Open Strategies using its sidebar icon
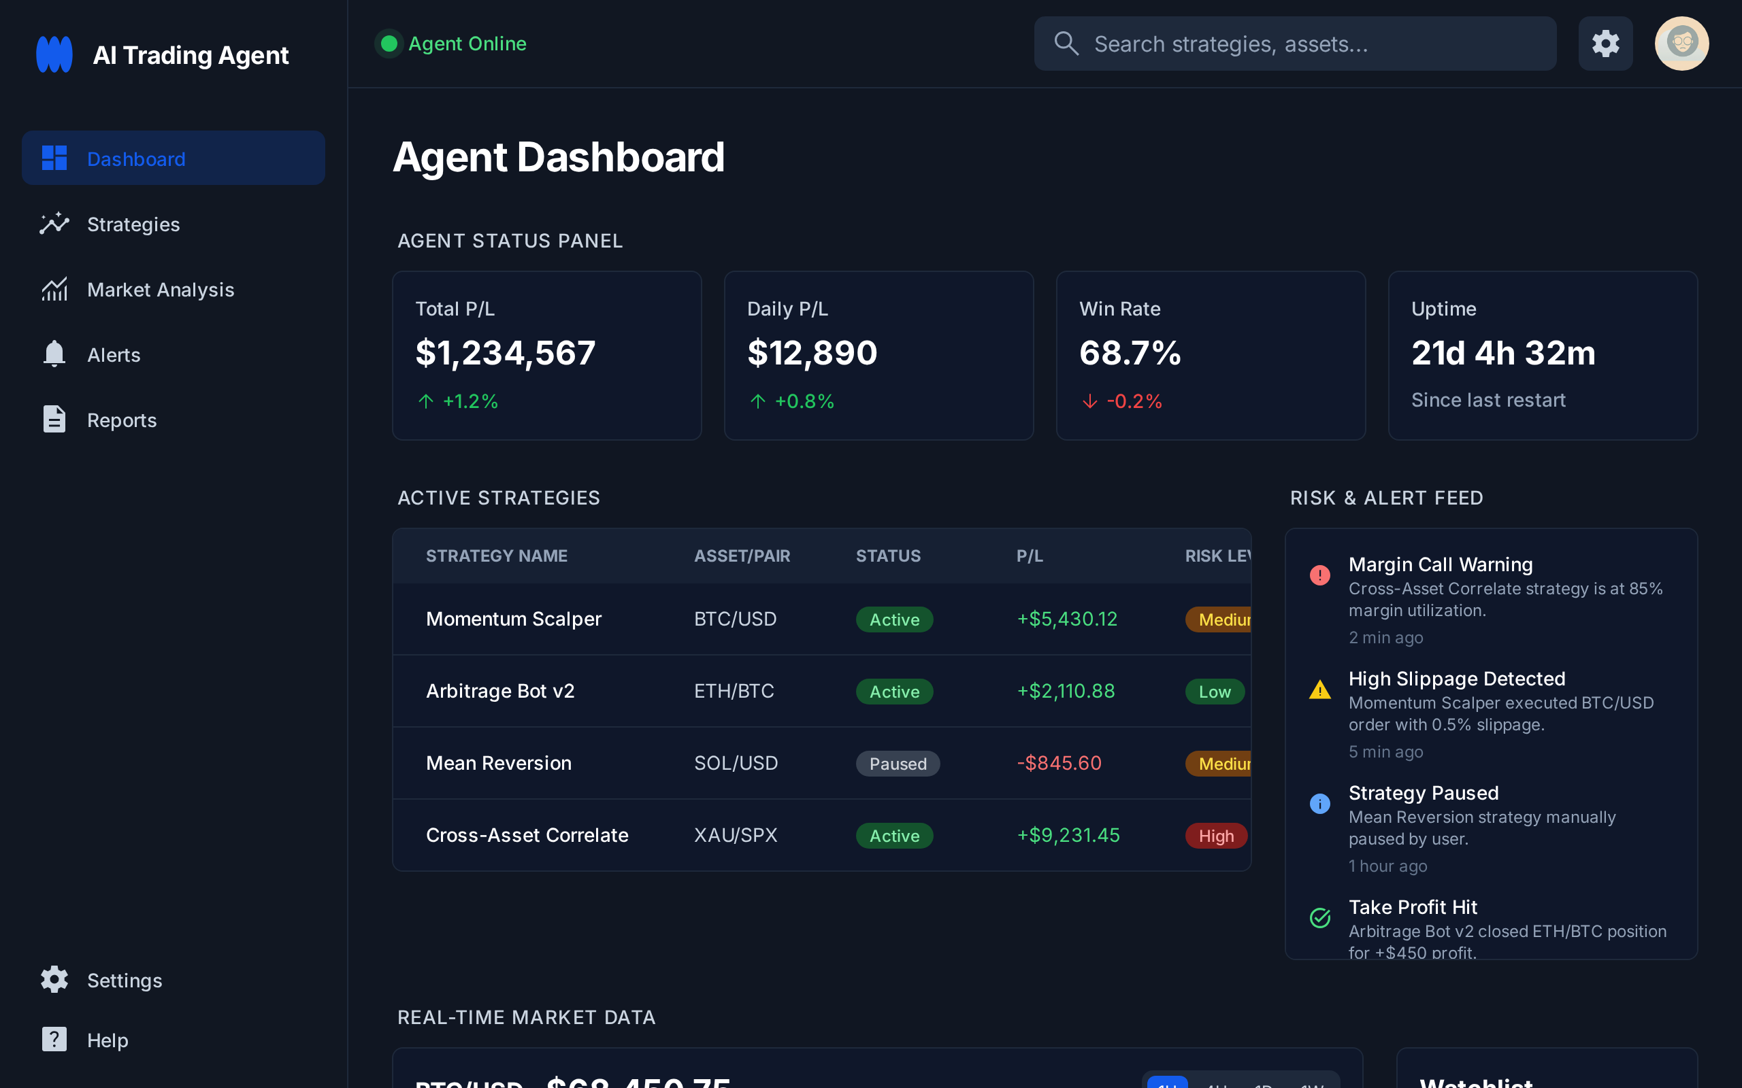The height and width of the screenshot is (1088, 1742). (54, 224)
